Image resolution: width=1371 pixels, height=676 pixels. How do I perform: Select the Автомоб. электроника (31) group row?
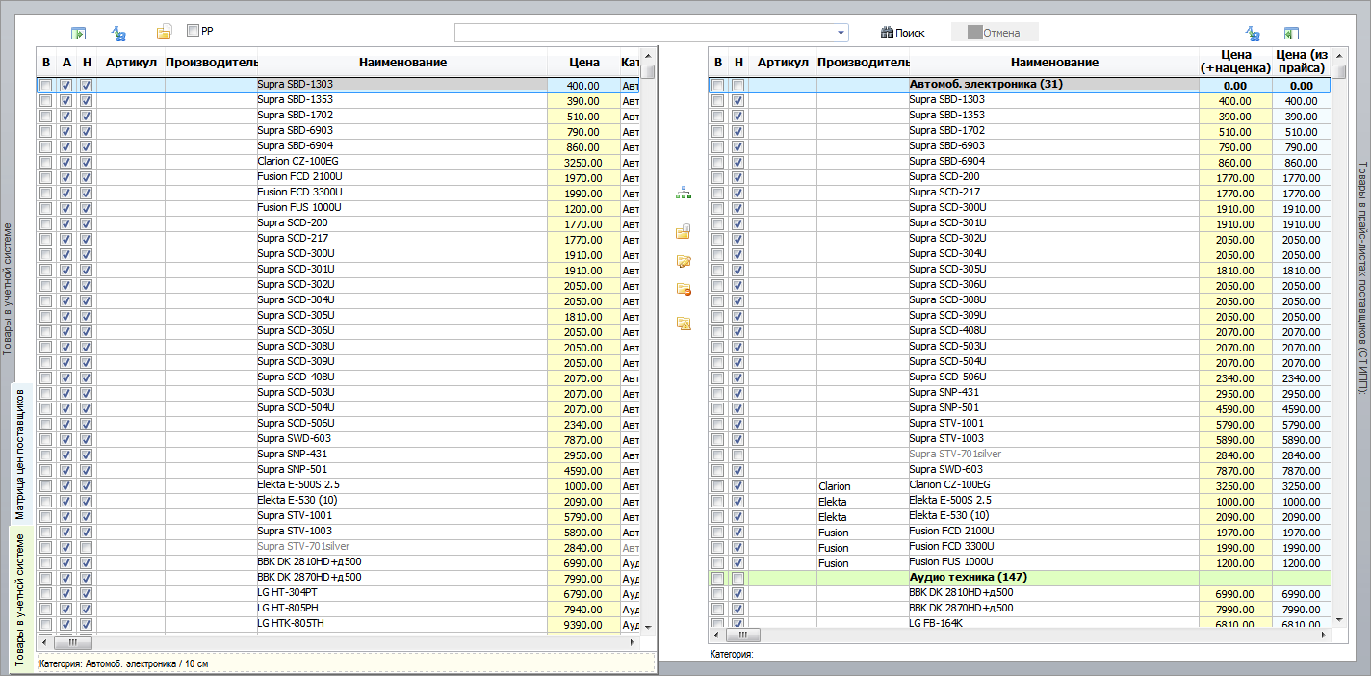[x=1020, y=86]
